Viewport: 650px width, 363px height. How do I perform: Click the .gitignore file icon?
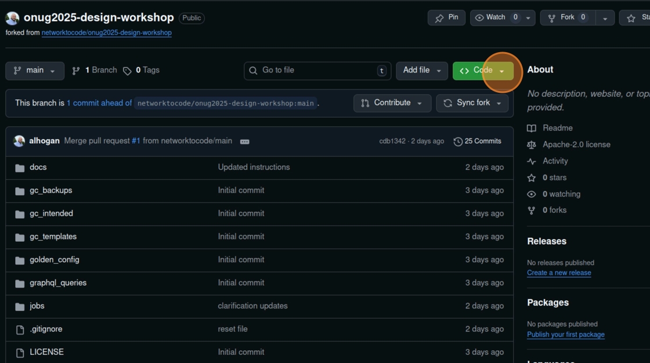[20, 330]
